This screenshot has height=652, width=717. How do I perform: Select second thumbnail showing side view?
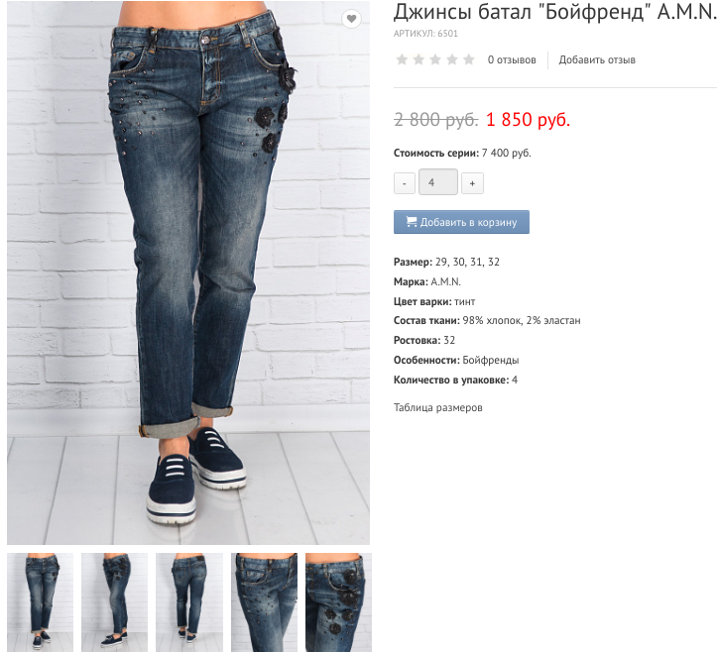click(x=115, y=602)
